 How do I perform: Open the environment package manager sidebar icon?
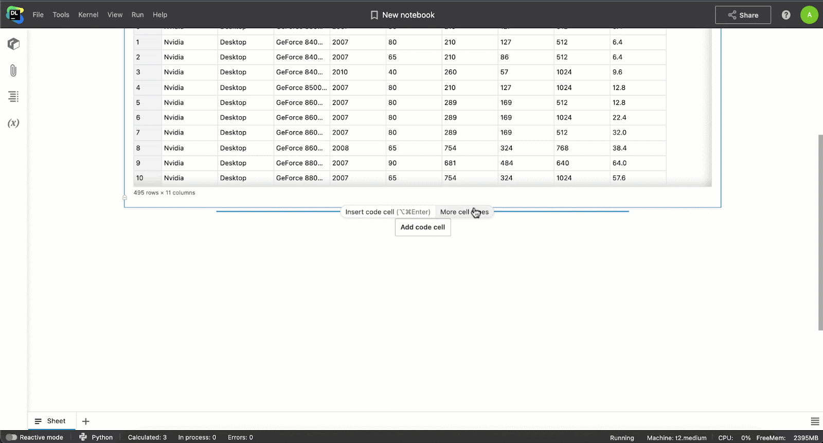13,44
